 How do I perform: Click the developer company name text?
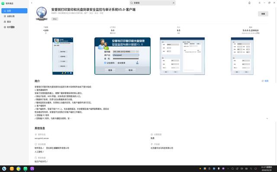(x=162, y=148)
